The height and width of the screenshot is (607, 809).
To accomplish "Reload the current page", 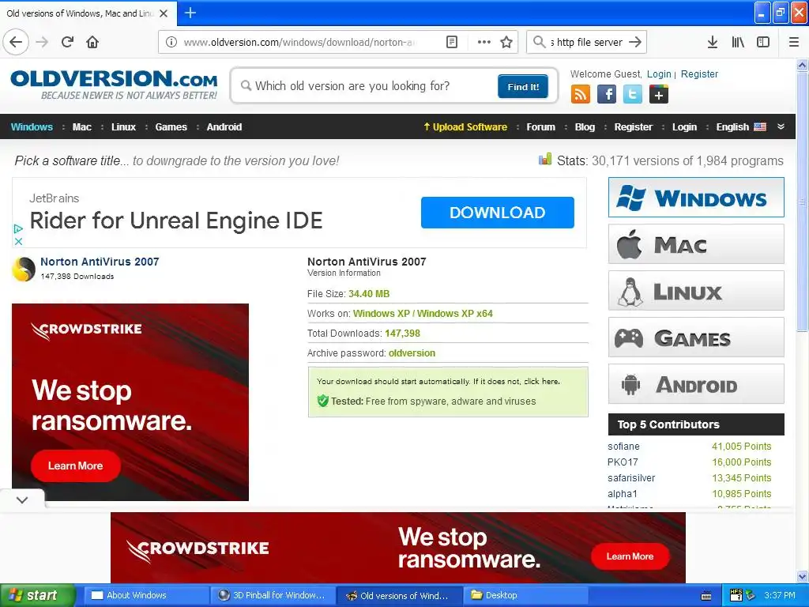I will tap(67, 42).
